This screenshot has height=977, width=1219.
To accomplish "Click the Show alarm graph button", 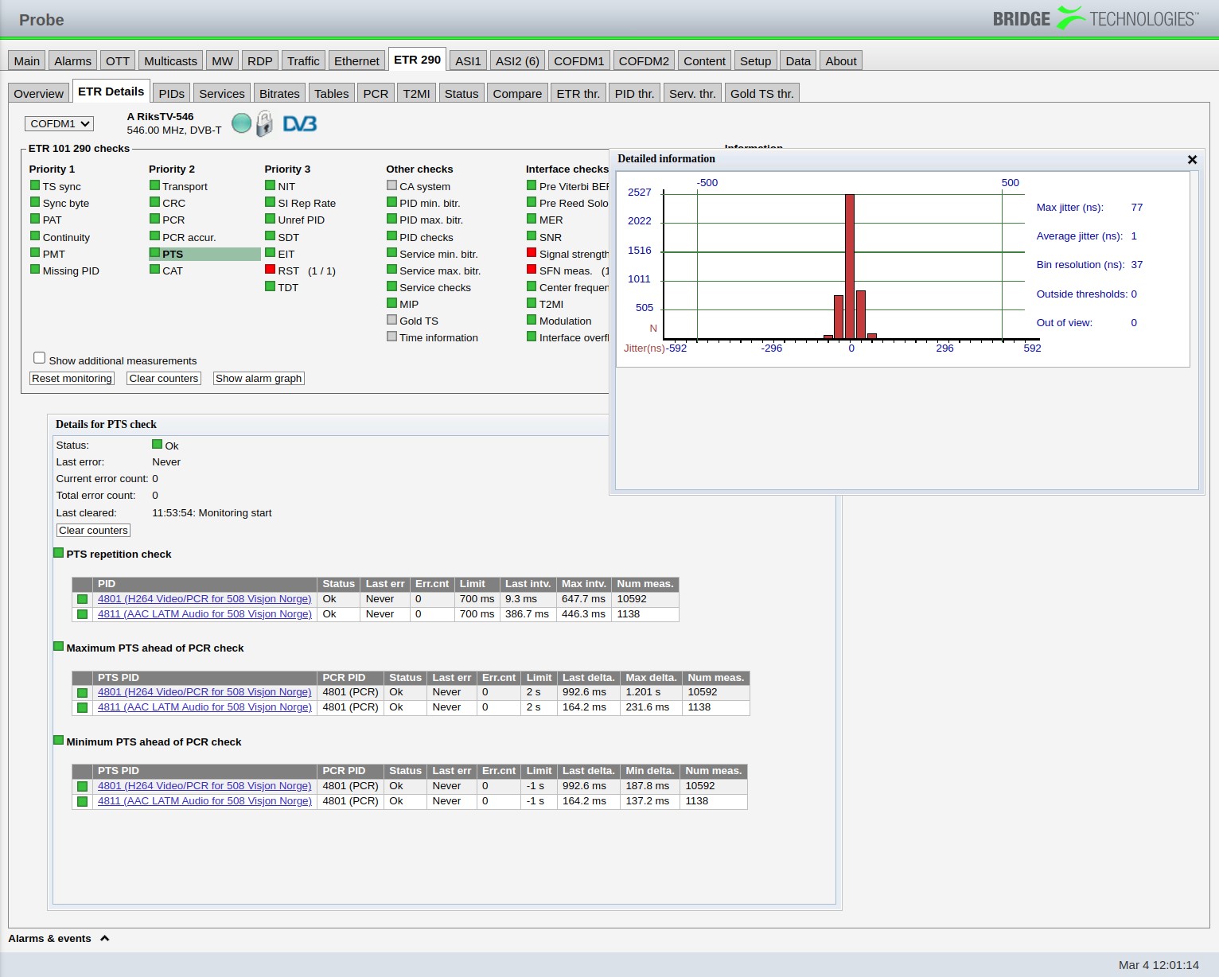I will tap(258, 378).
